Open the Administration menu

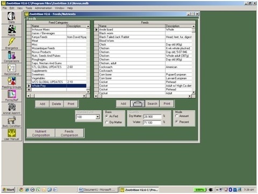[x=44, y=8]
